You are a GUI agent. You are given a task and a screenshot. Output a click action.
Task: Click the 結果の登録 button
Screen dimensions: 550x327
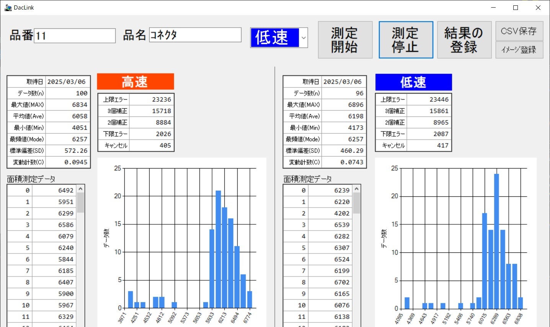464,40
